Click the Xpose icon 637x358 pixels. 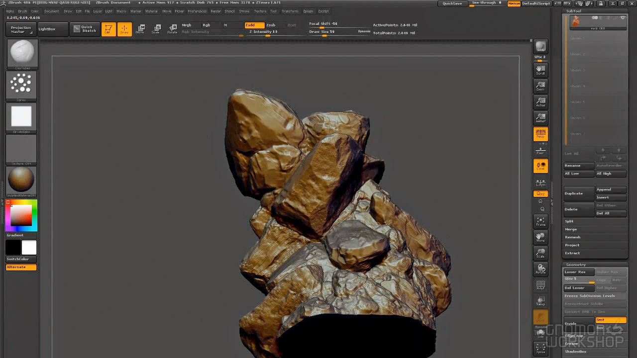[x=540, y=348]
